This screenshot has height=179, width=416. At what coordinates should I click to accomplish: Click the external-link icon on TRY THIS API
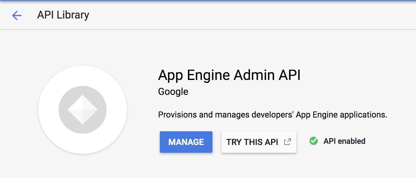(287, 142)
